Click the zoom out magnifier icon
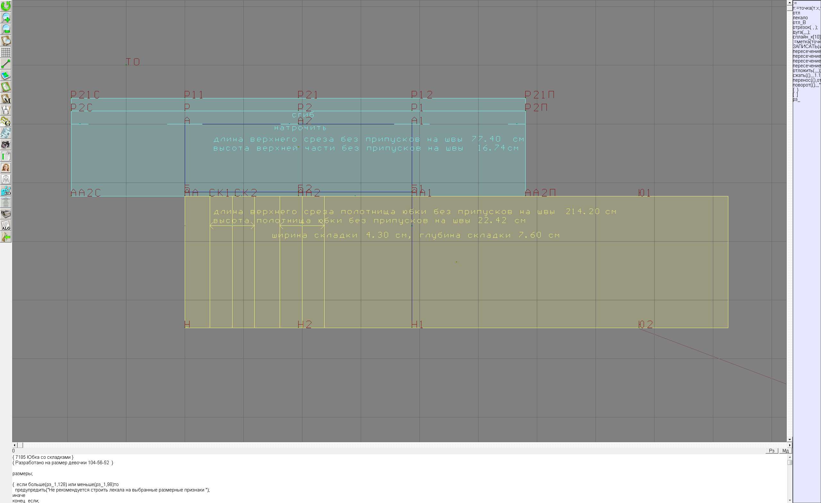Viewport: 821px width, 503px height. tap(6, 29)
